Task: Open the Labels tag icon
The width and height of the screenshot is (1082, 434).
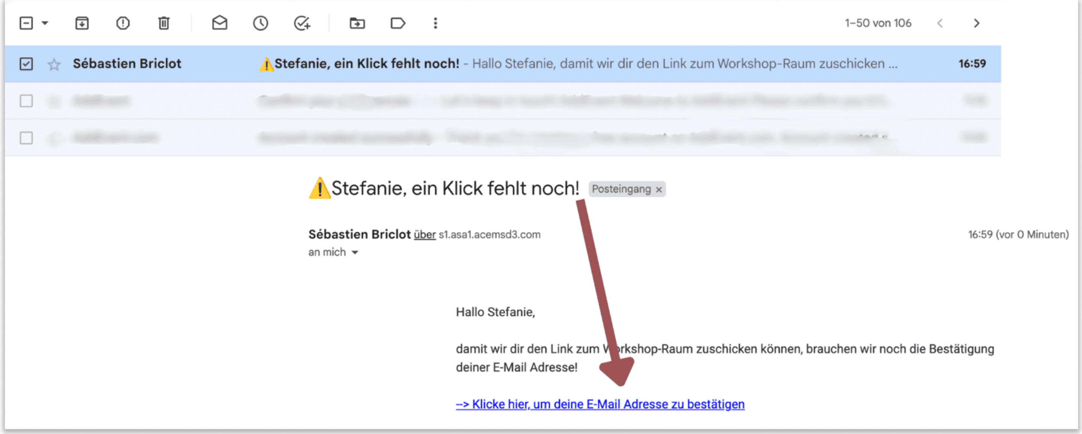Action: (x=397, y=23)
